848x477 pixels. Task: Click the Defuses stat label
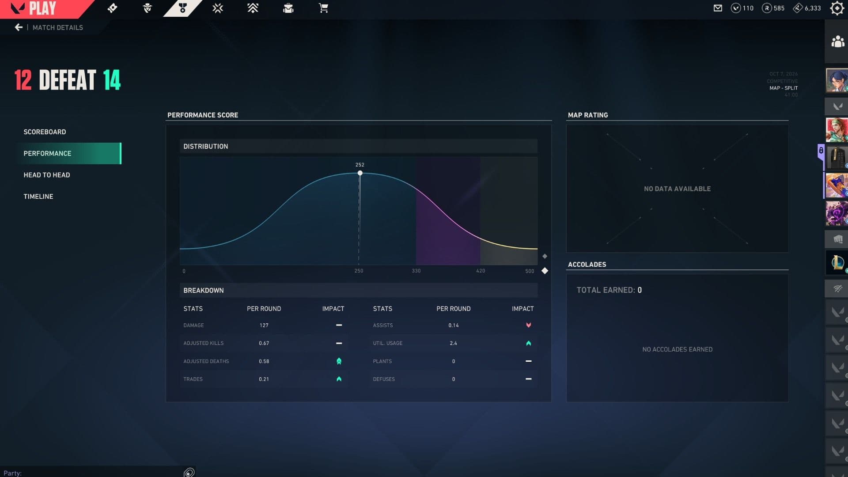coord(384,379)
